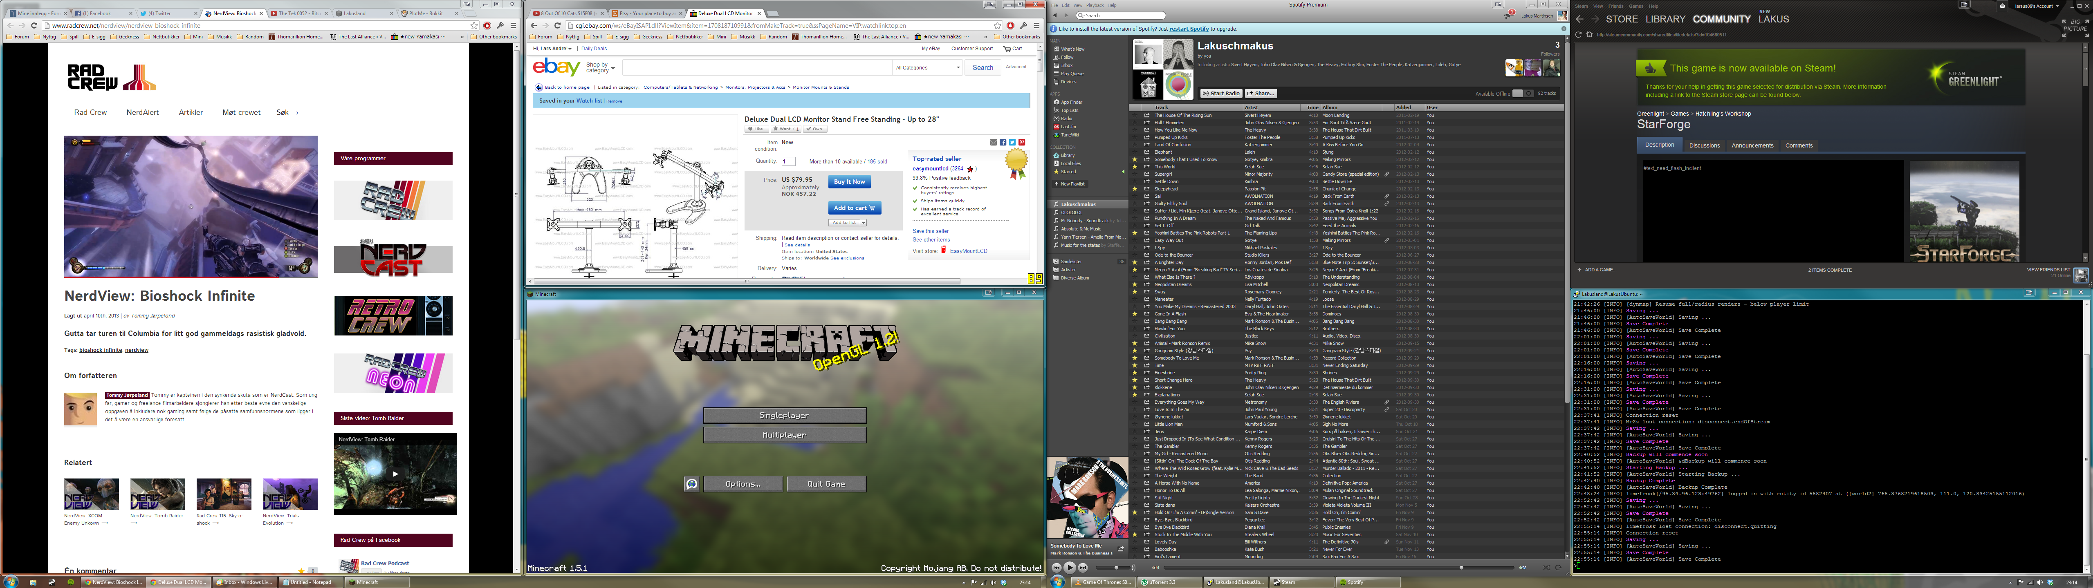The image size is (2093, 588).
Task: Share eBay item via Facebook icon
Action: click(x=1003, y=142)
